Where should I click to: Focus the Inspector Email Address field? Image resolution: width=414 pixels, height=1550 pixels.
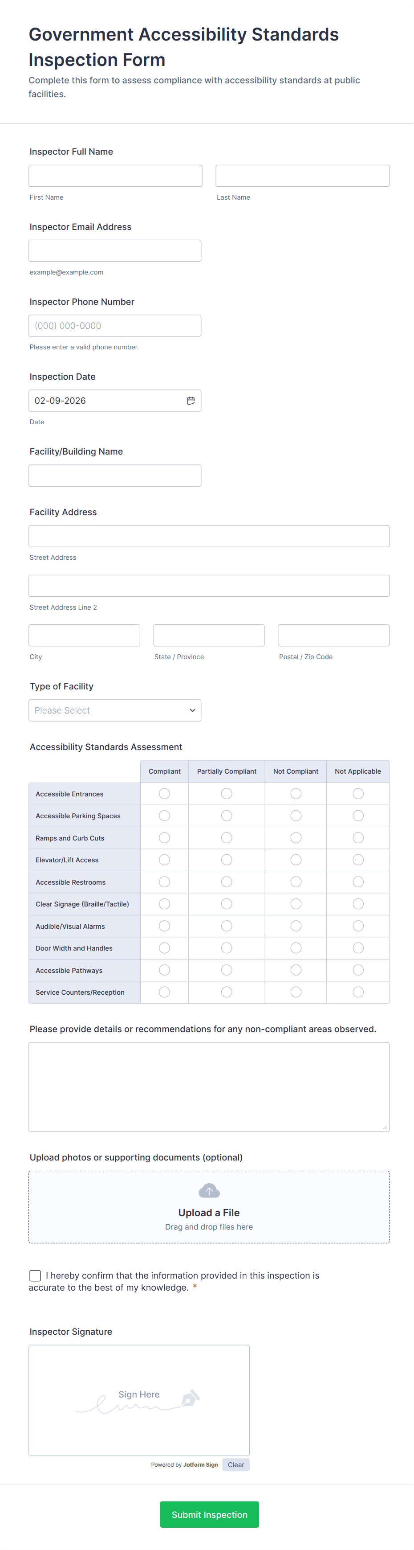click(x=115, y=251)
